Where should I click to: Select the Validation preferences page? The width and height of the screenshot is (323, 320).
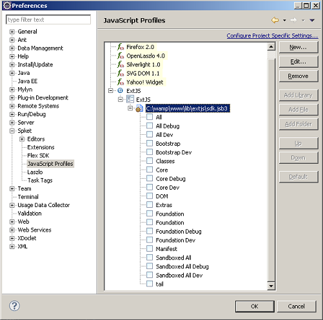point(30,214)
